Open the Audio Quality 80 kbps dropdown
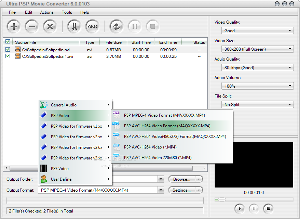300x219 pixels. (x=257, y=67)
